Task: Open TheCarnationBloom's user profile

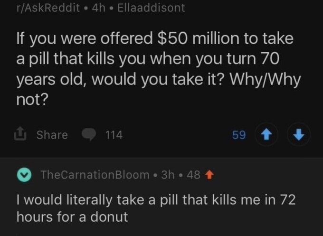Action: (x=95, y=175)
